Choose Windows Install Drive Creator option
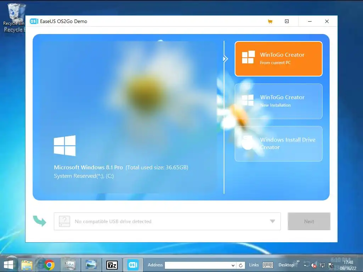The image size is (363, 272). click(x=279, y=144)
